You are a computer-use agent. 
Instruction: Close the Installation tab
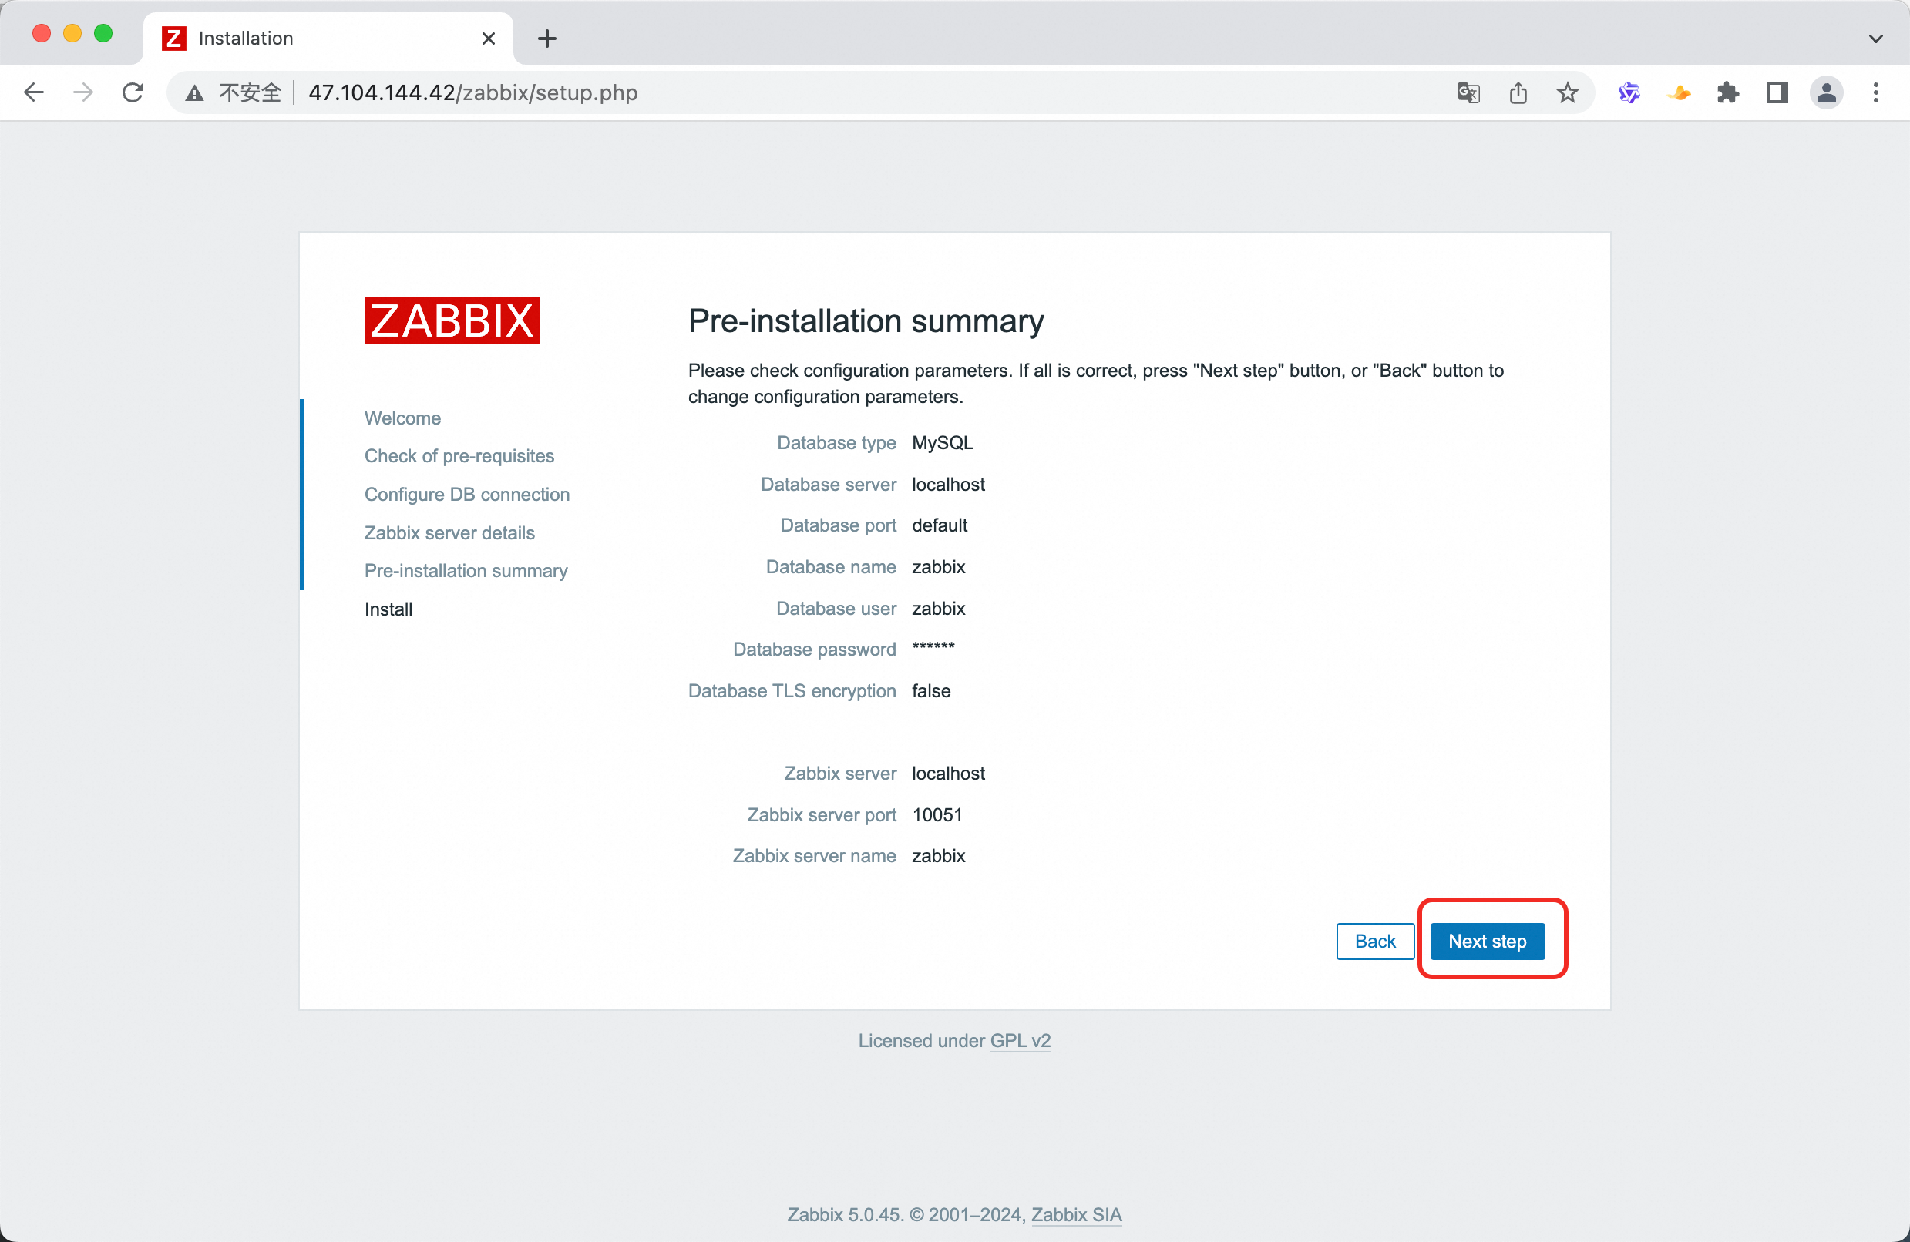tap(488, 38)
